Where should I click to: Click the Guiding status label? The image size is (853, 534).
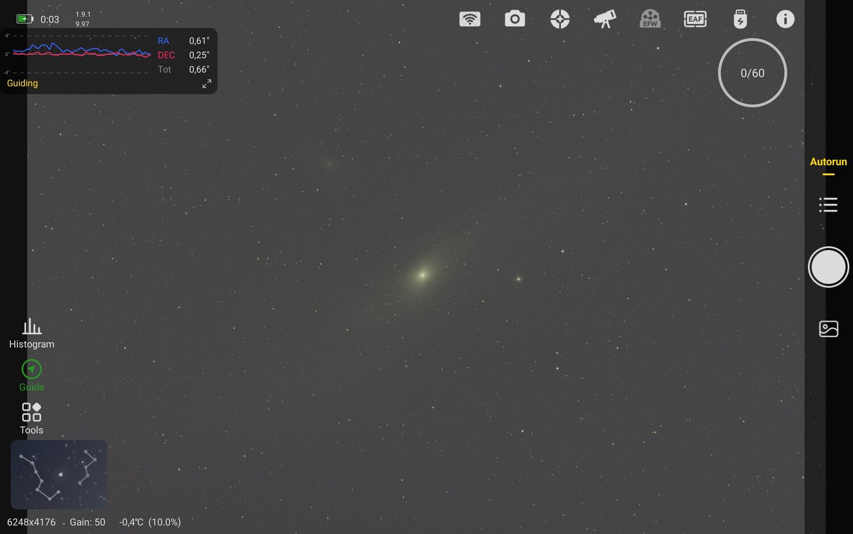[22, 83]
